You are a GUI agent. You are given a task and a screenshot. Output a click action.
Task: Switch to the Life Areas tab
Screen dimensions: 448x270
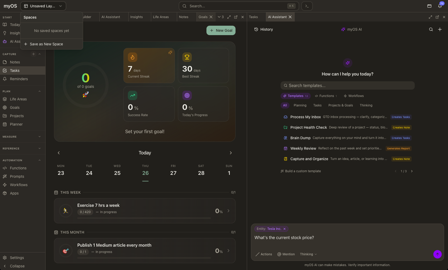(161, 17)
